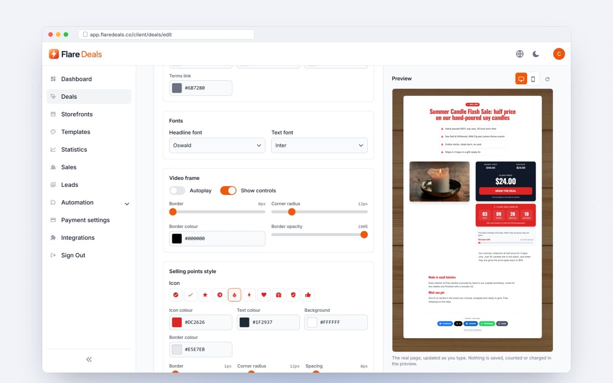Open the Leads section

point(89,185)
